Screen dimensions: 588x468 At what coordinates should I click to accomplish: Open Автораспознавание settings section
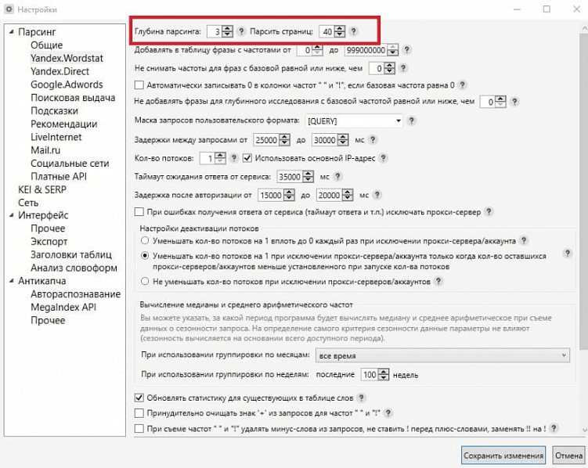click(75, 294)
